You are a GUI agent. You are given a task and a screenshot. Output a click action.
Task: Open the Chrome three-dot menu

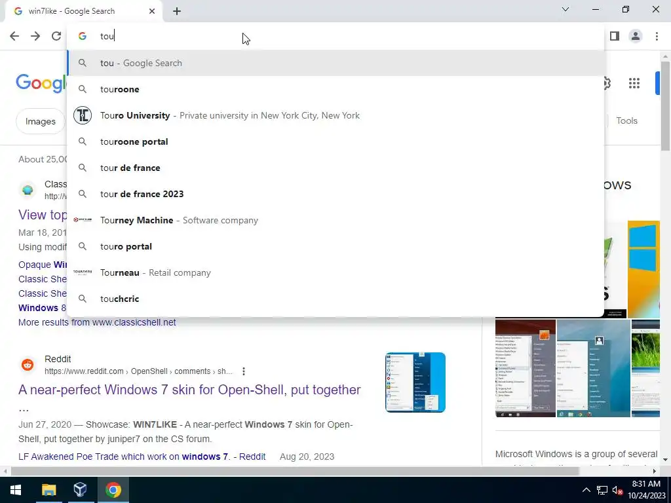coord(657,36)
